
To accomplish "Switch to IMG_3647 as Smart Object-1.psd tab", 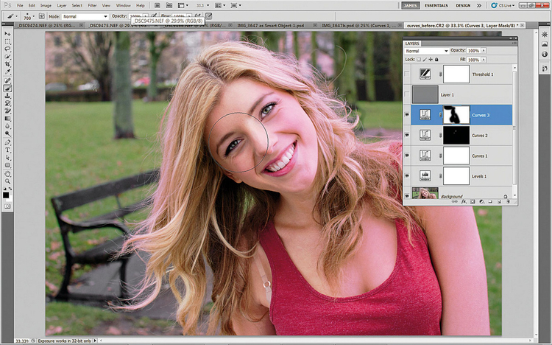I will click(271, 25).
